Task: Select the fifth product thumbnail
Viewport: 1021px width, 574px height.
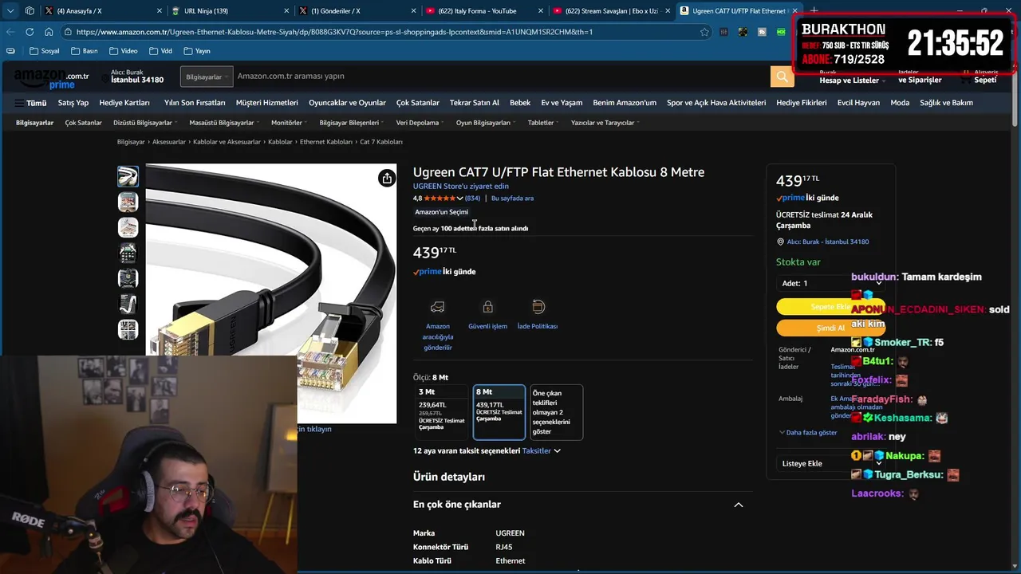Action: click(128, 278)
